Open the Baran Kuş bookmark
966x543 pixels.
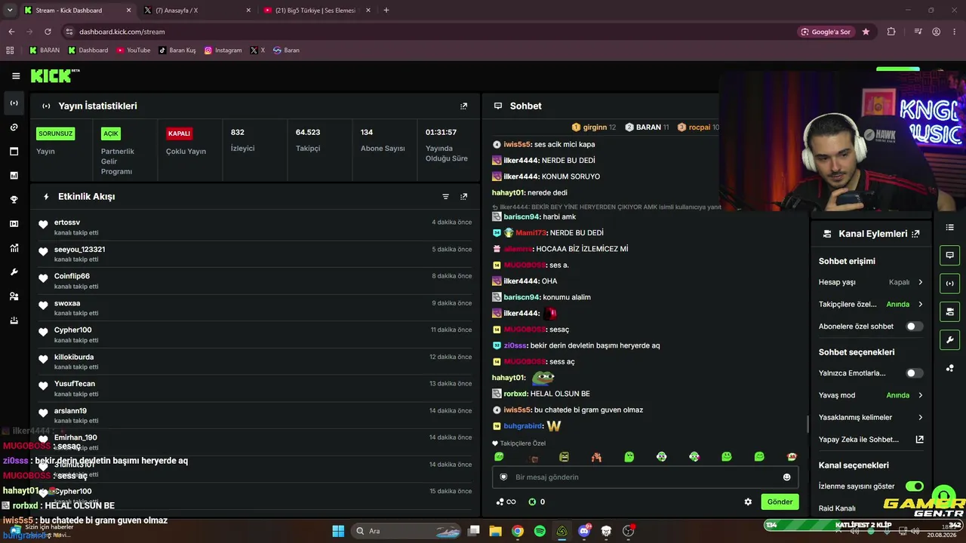point(177,51)
